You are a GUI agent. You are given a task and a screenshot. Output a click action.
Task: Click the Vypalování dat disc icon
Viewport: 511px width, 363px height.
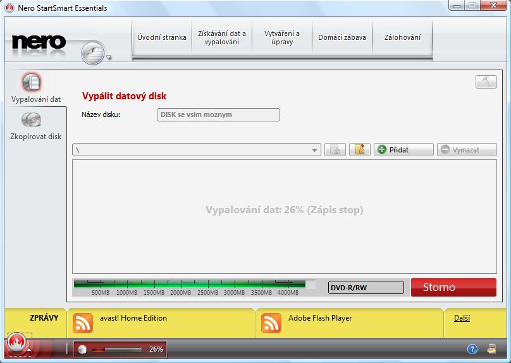tap(32, 82)
